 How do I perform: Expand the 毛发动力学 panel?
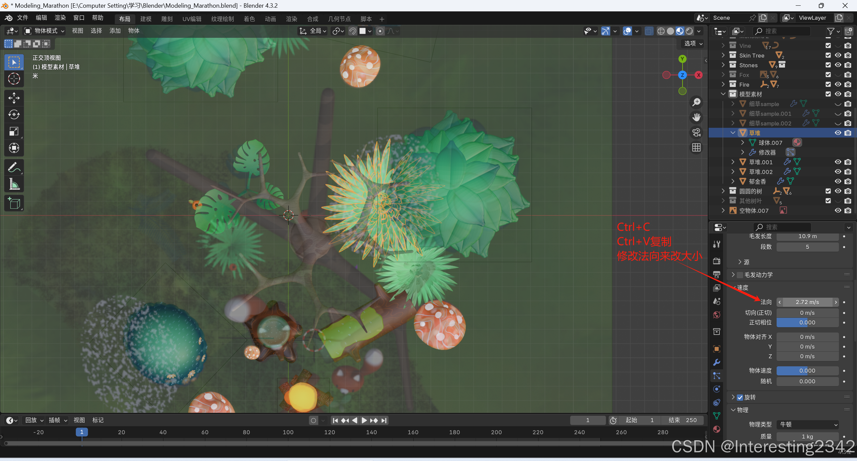pyautogui.click(x=733, y=275)
